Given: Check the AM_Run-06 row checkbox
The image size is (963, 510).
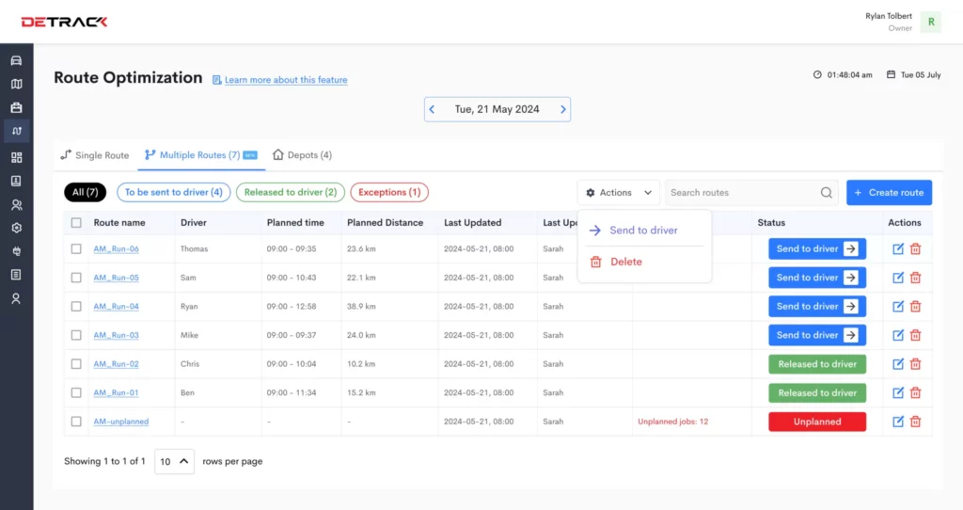Looking at the screenshot, I should 76,248.
